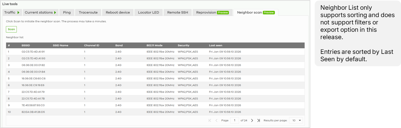401x128 pixels.
Task: Open the Traffic tab
Action: pos(12,12)
